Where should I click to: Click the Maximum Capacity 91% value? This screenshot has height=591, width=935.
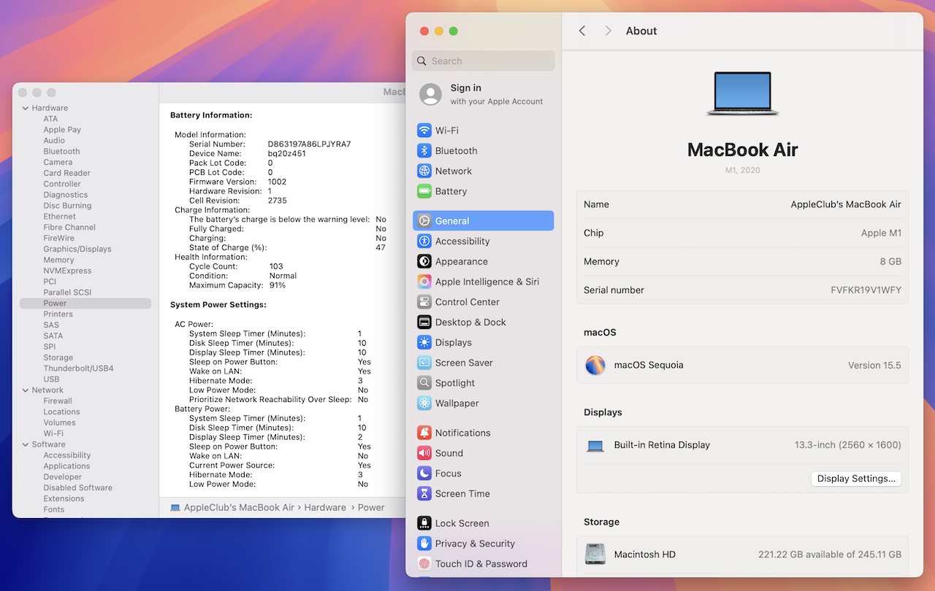(x=277, y=285)
